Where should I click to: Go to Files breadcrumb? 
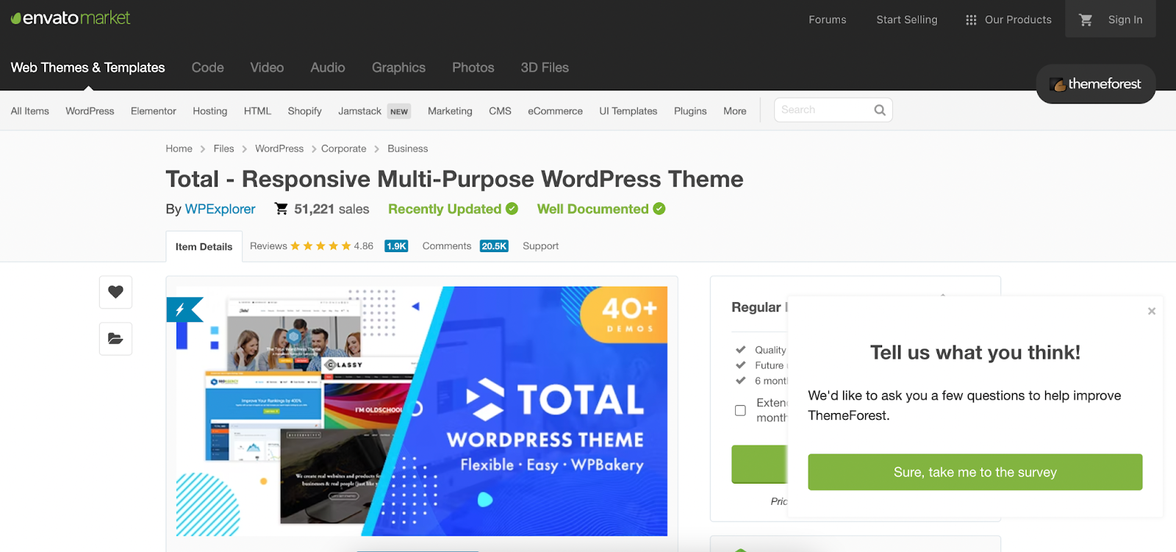point(223,148)
